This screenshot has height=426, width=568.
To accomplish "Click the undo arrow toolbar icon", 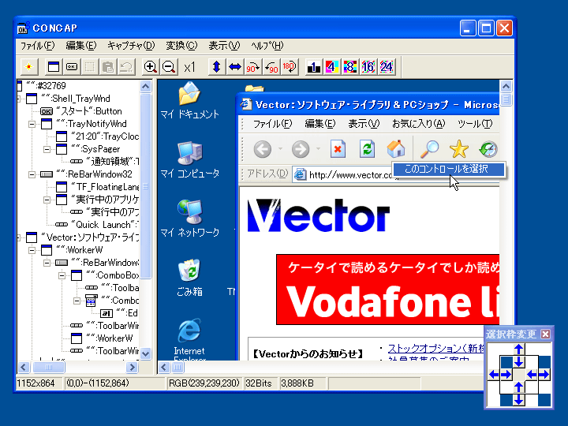I will 126,66.
